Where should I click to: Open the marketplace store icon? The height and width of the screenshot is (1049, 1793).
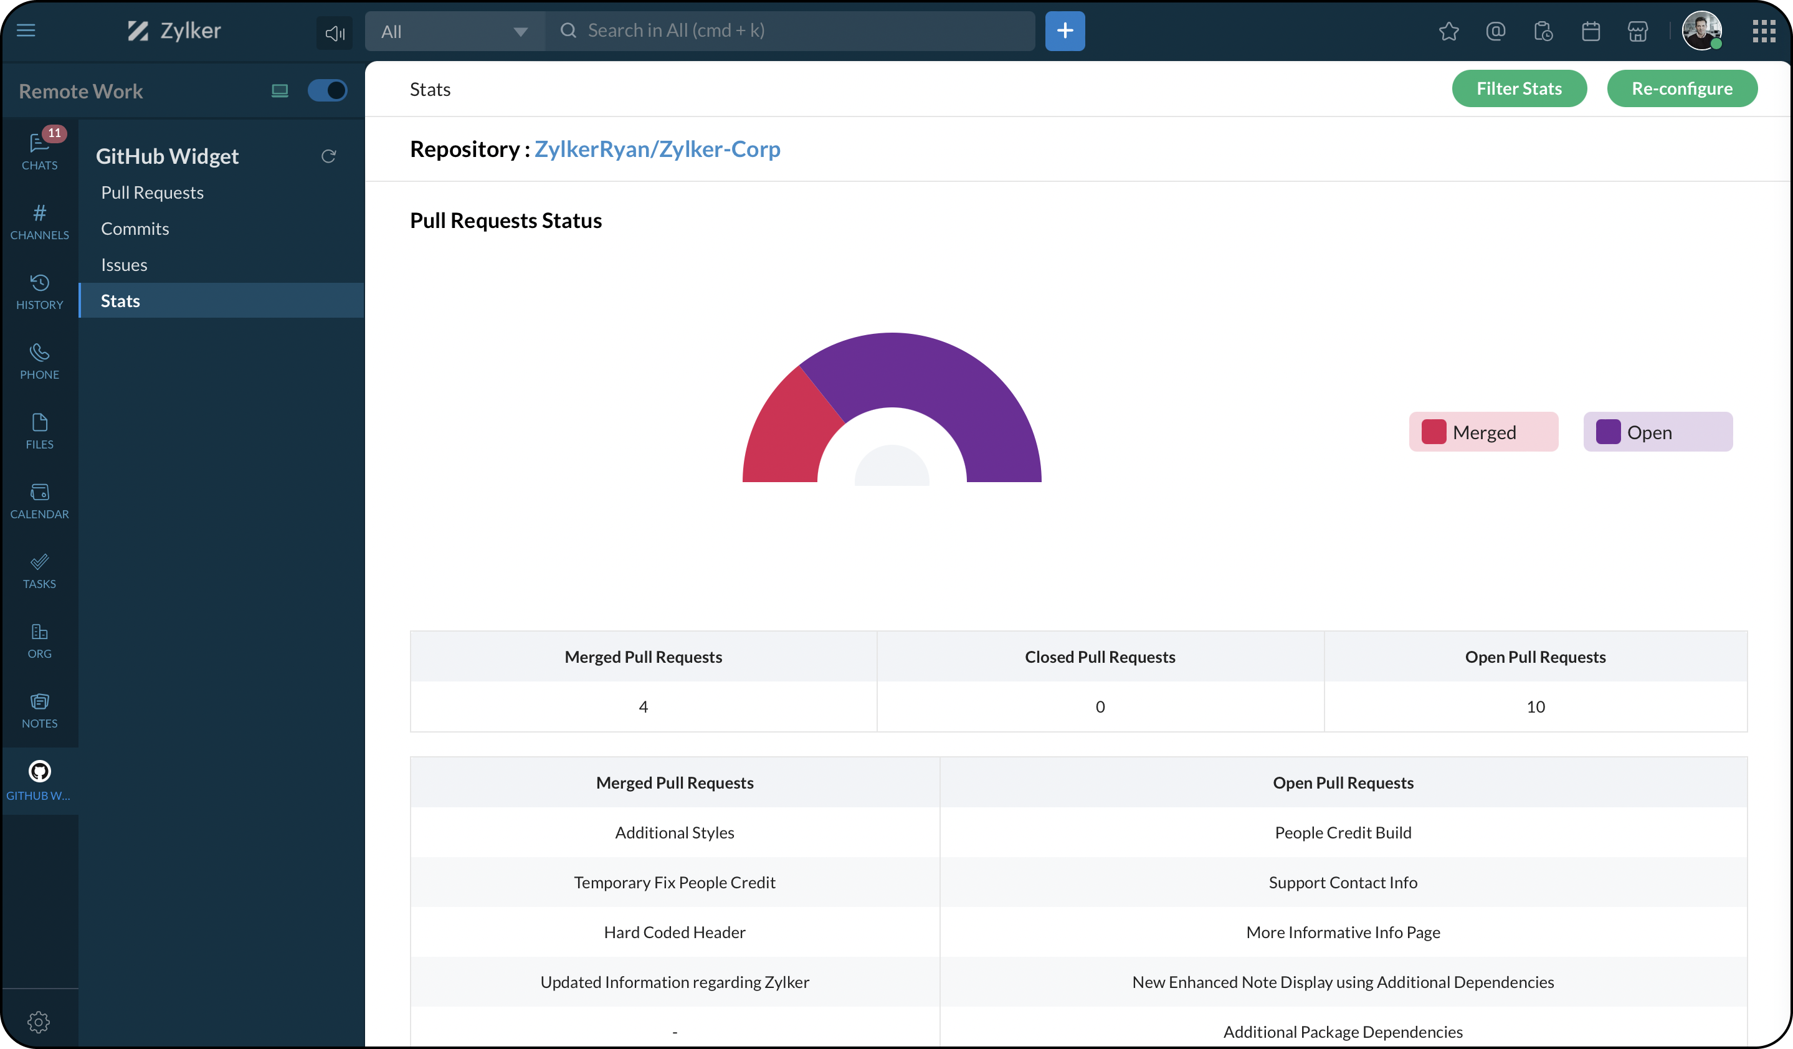point(1637,31)
